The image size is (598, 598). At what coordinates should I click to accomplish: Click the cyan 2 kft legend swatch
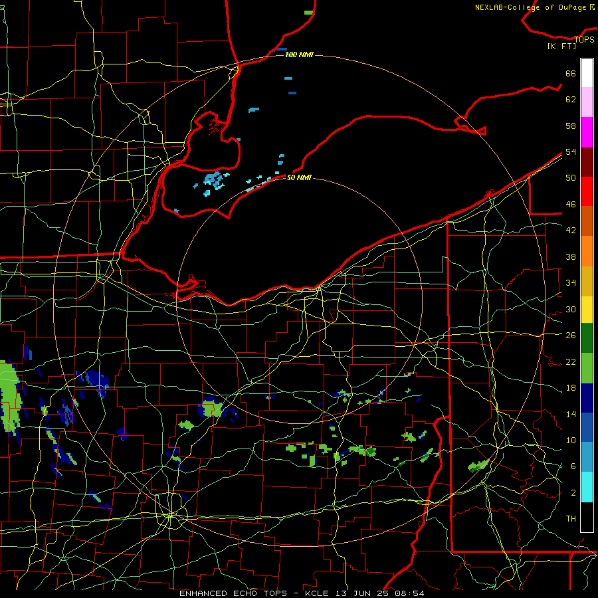pos(587,487)
